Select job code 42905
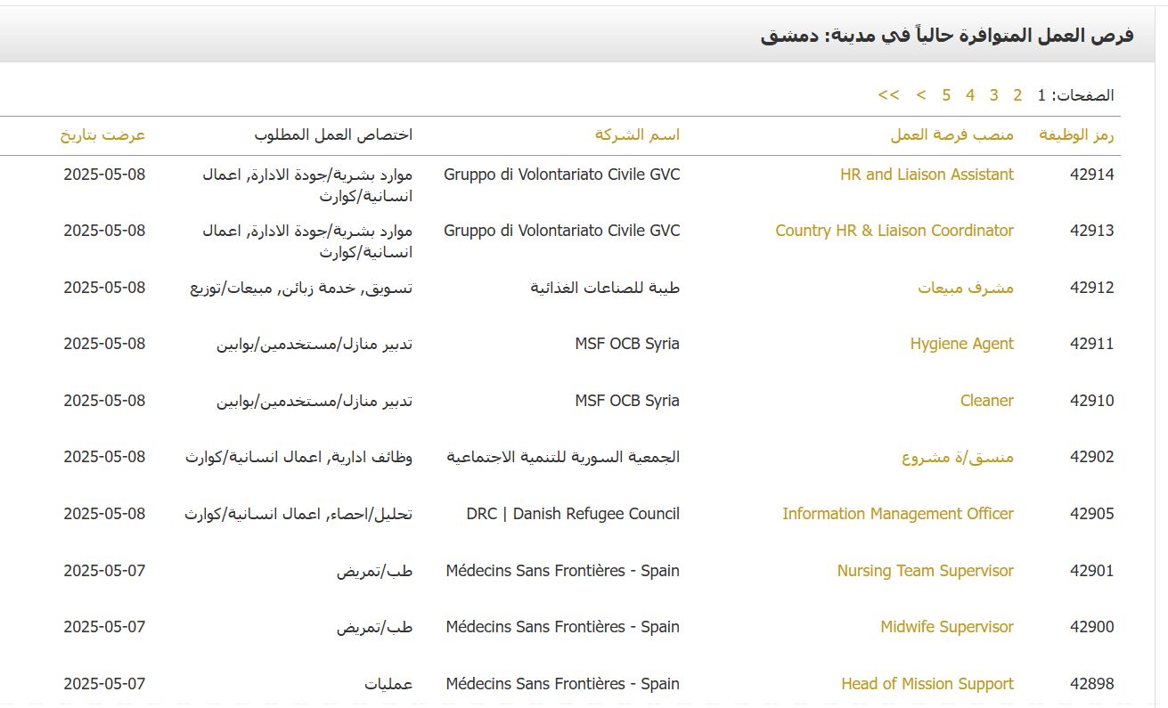The width and height of the screenshot is (1168, 708). tap(1092, 514)
